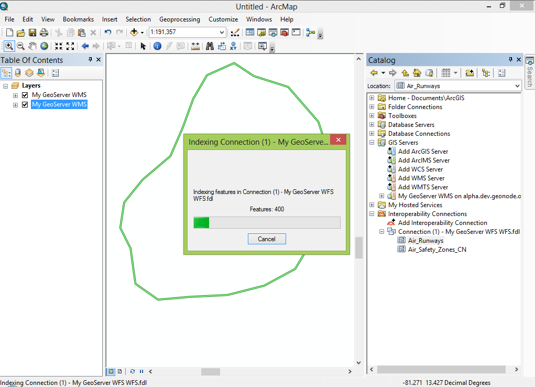List layers by drawing order
Viewport: 535px width, 387px height.
6,73
